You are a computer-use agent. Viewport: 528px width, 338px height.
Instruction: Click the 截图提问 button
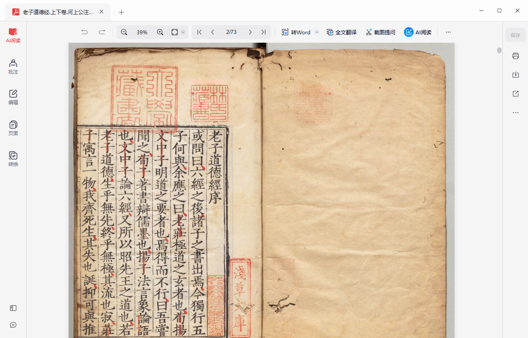[x=380, y=32]
